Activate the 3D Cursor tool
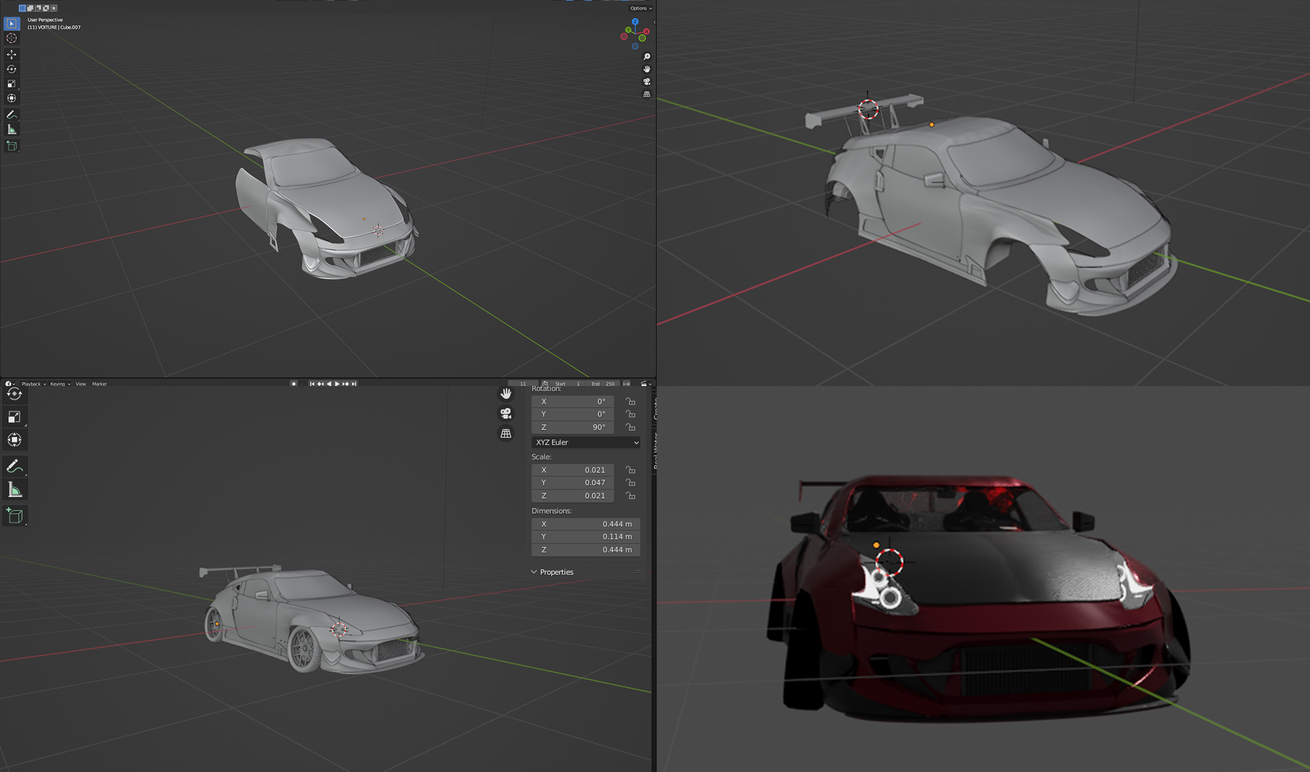The width and height of the screenshot is (1310, 772). point(12,38)
